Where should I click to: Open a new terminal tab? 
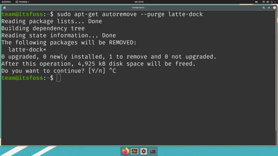[x=5, y=8]
